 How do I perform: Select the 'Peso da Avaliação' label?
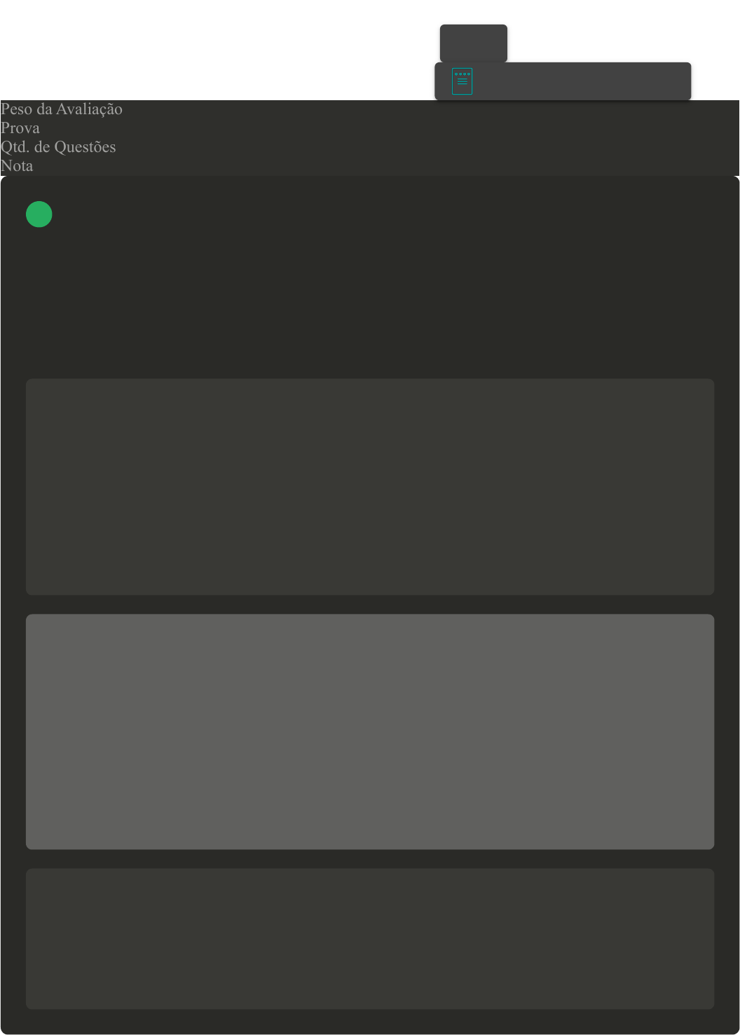pyautogui.click(x=62, y=109)
